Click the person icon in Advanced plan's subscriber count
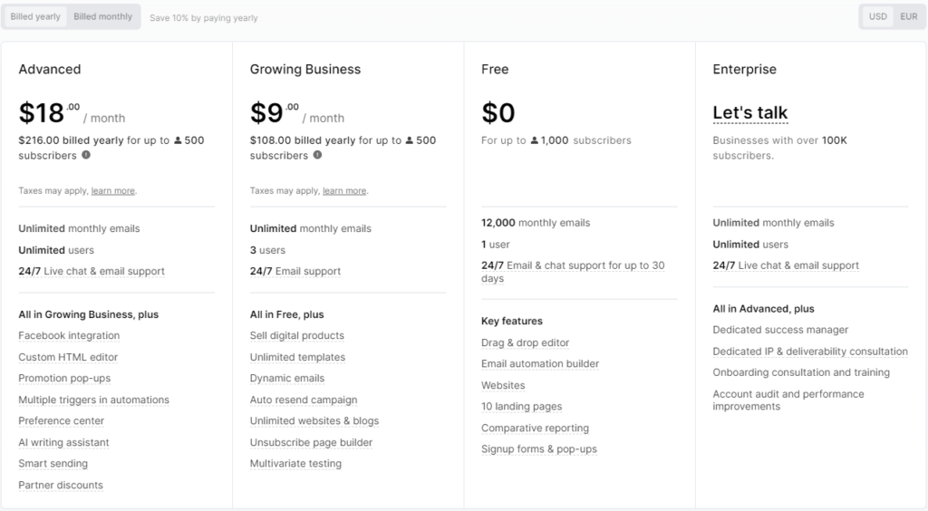The image size is (928, 511). click(x=178, y=140)
